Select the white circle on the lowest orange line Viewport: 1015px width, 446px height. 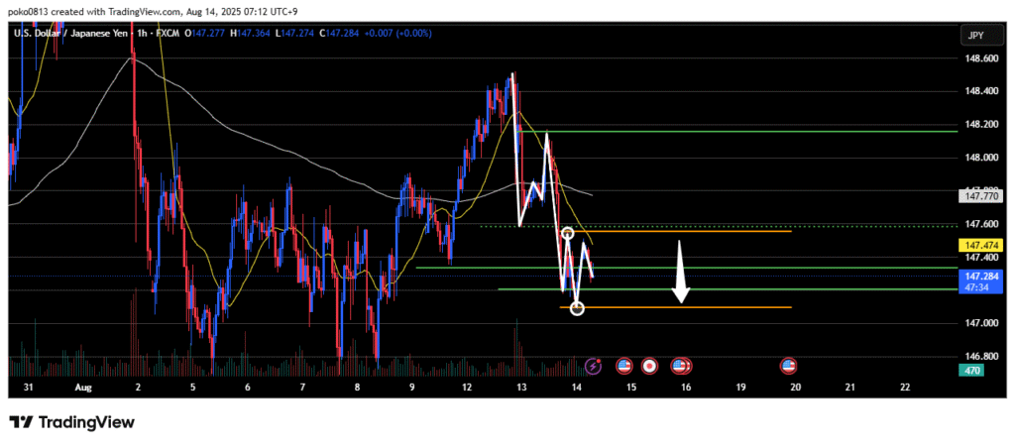[577, 308]
